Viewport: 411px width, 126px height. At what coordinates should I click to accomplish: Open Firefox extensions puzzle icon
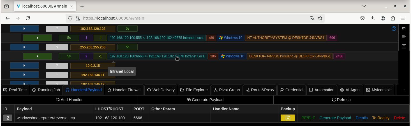coord(393,18)
